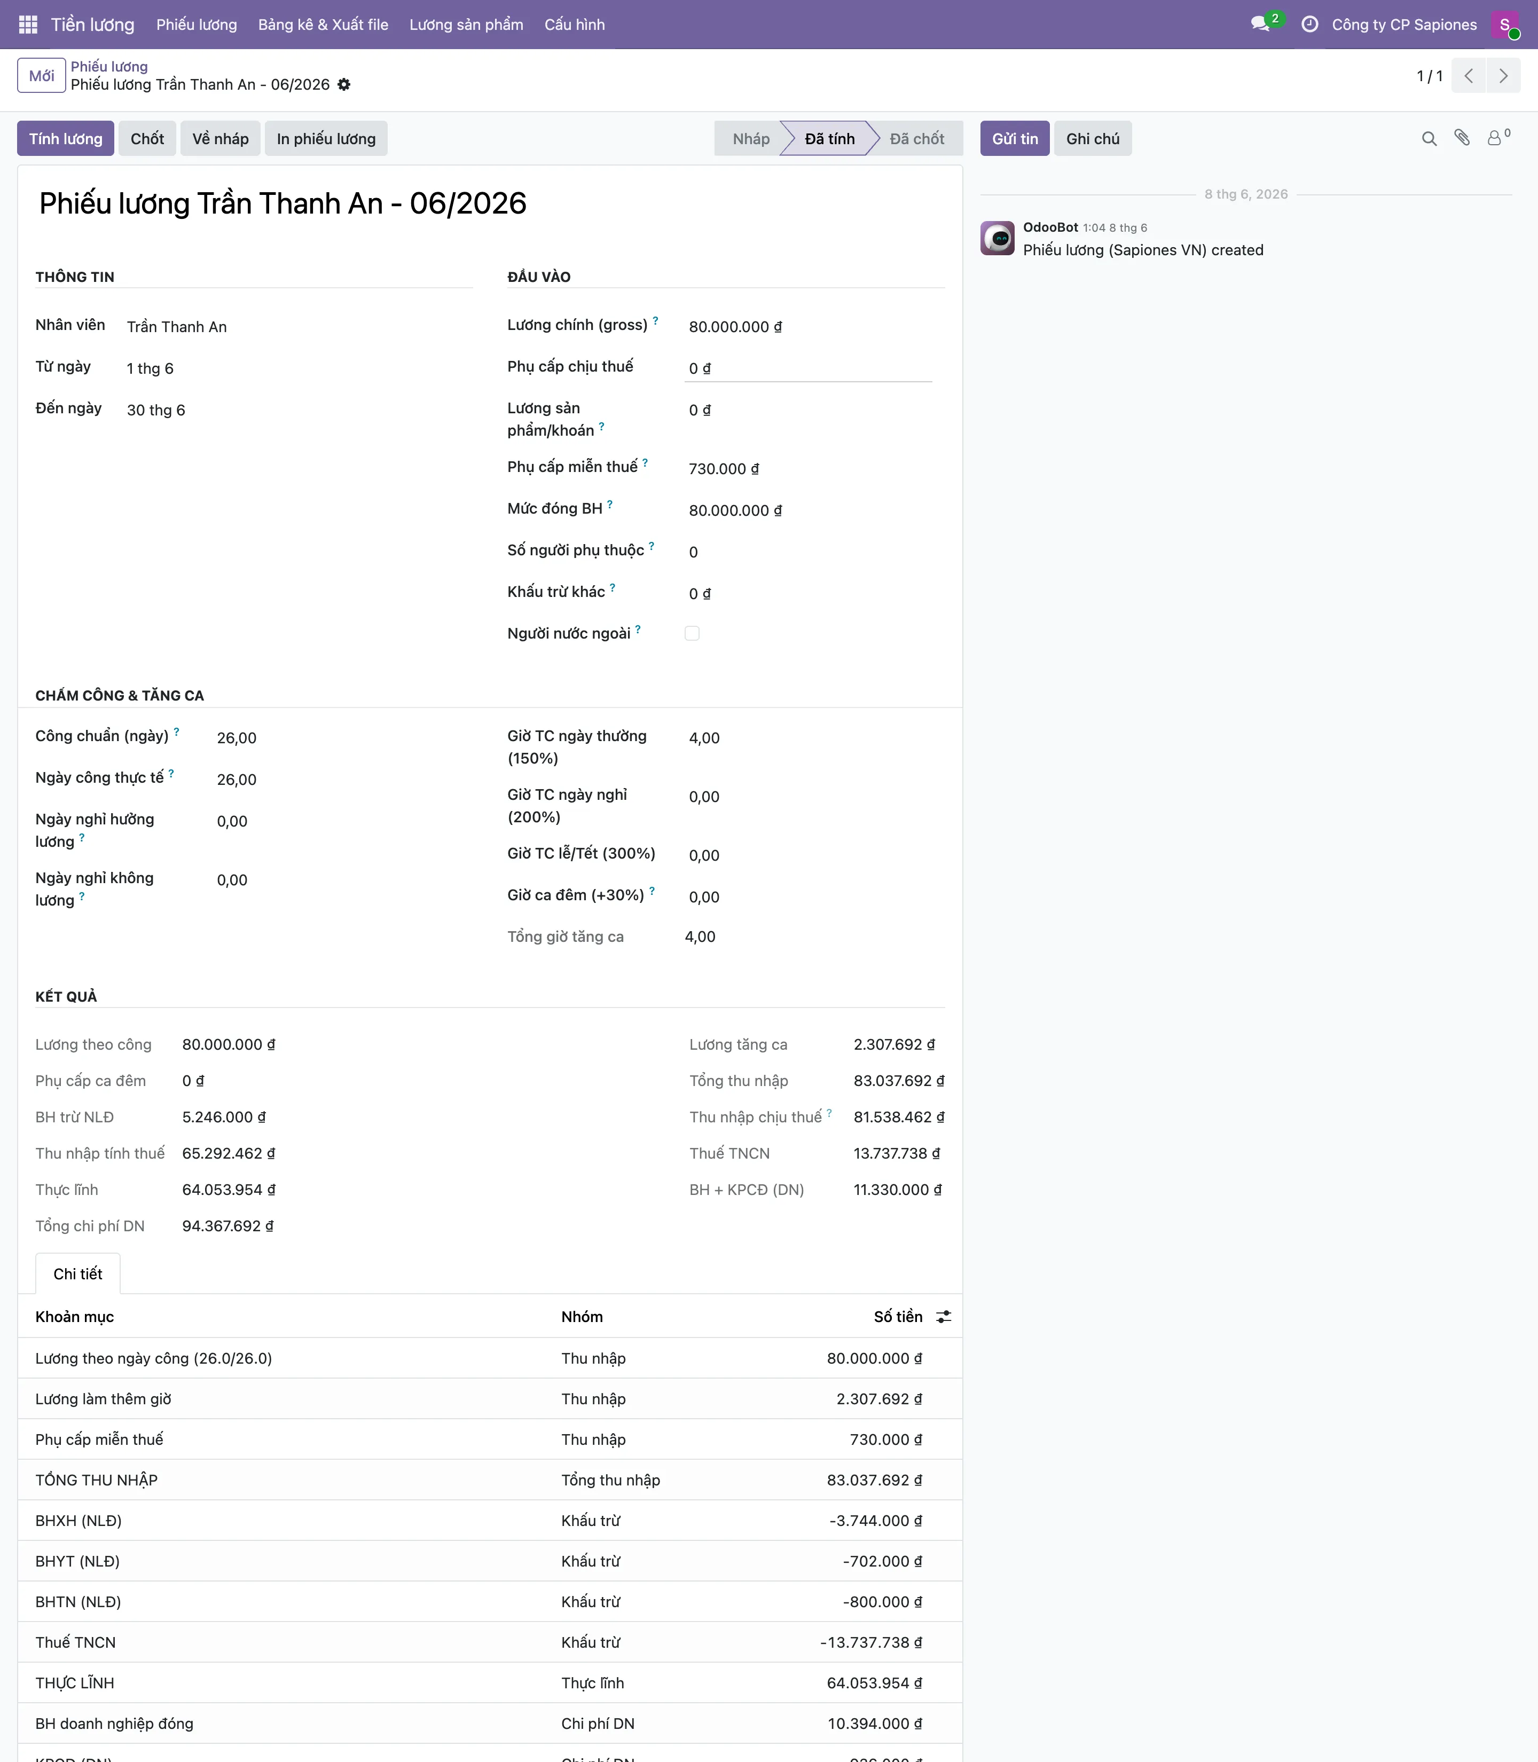Open the Bảng kê & Xuất file menu

pos(323,24)
